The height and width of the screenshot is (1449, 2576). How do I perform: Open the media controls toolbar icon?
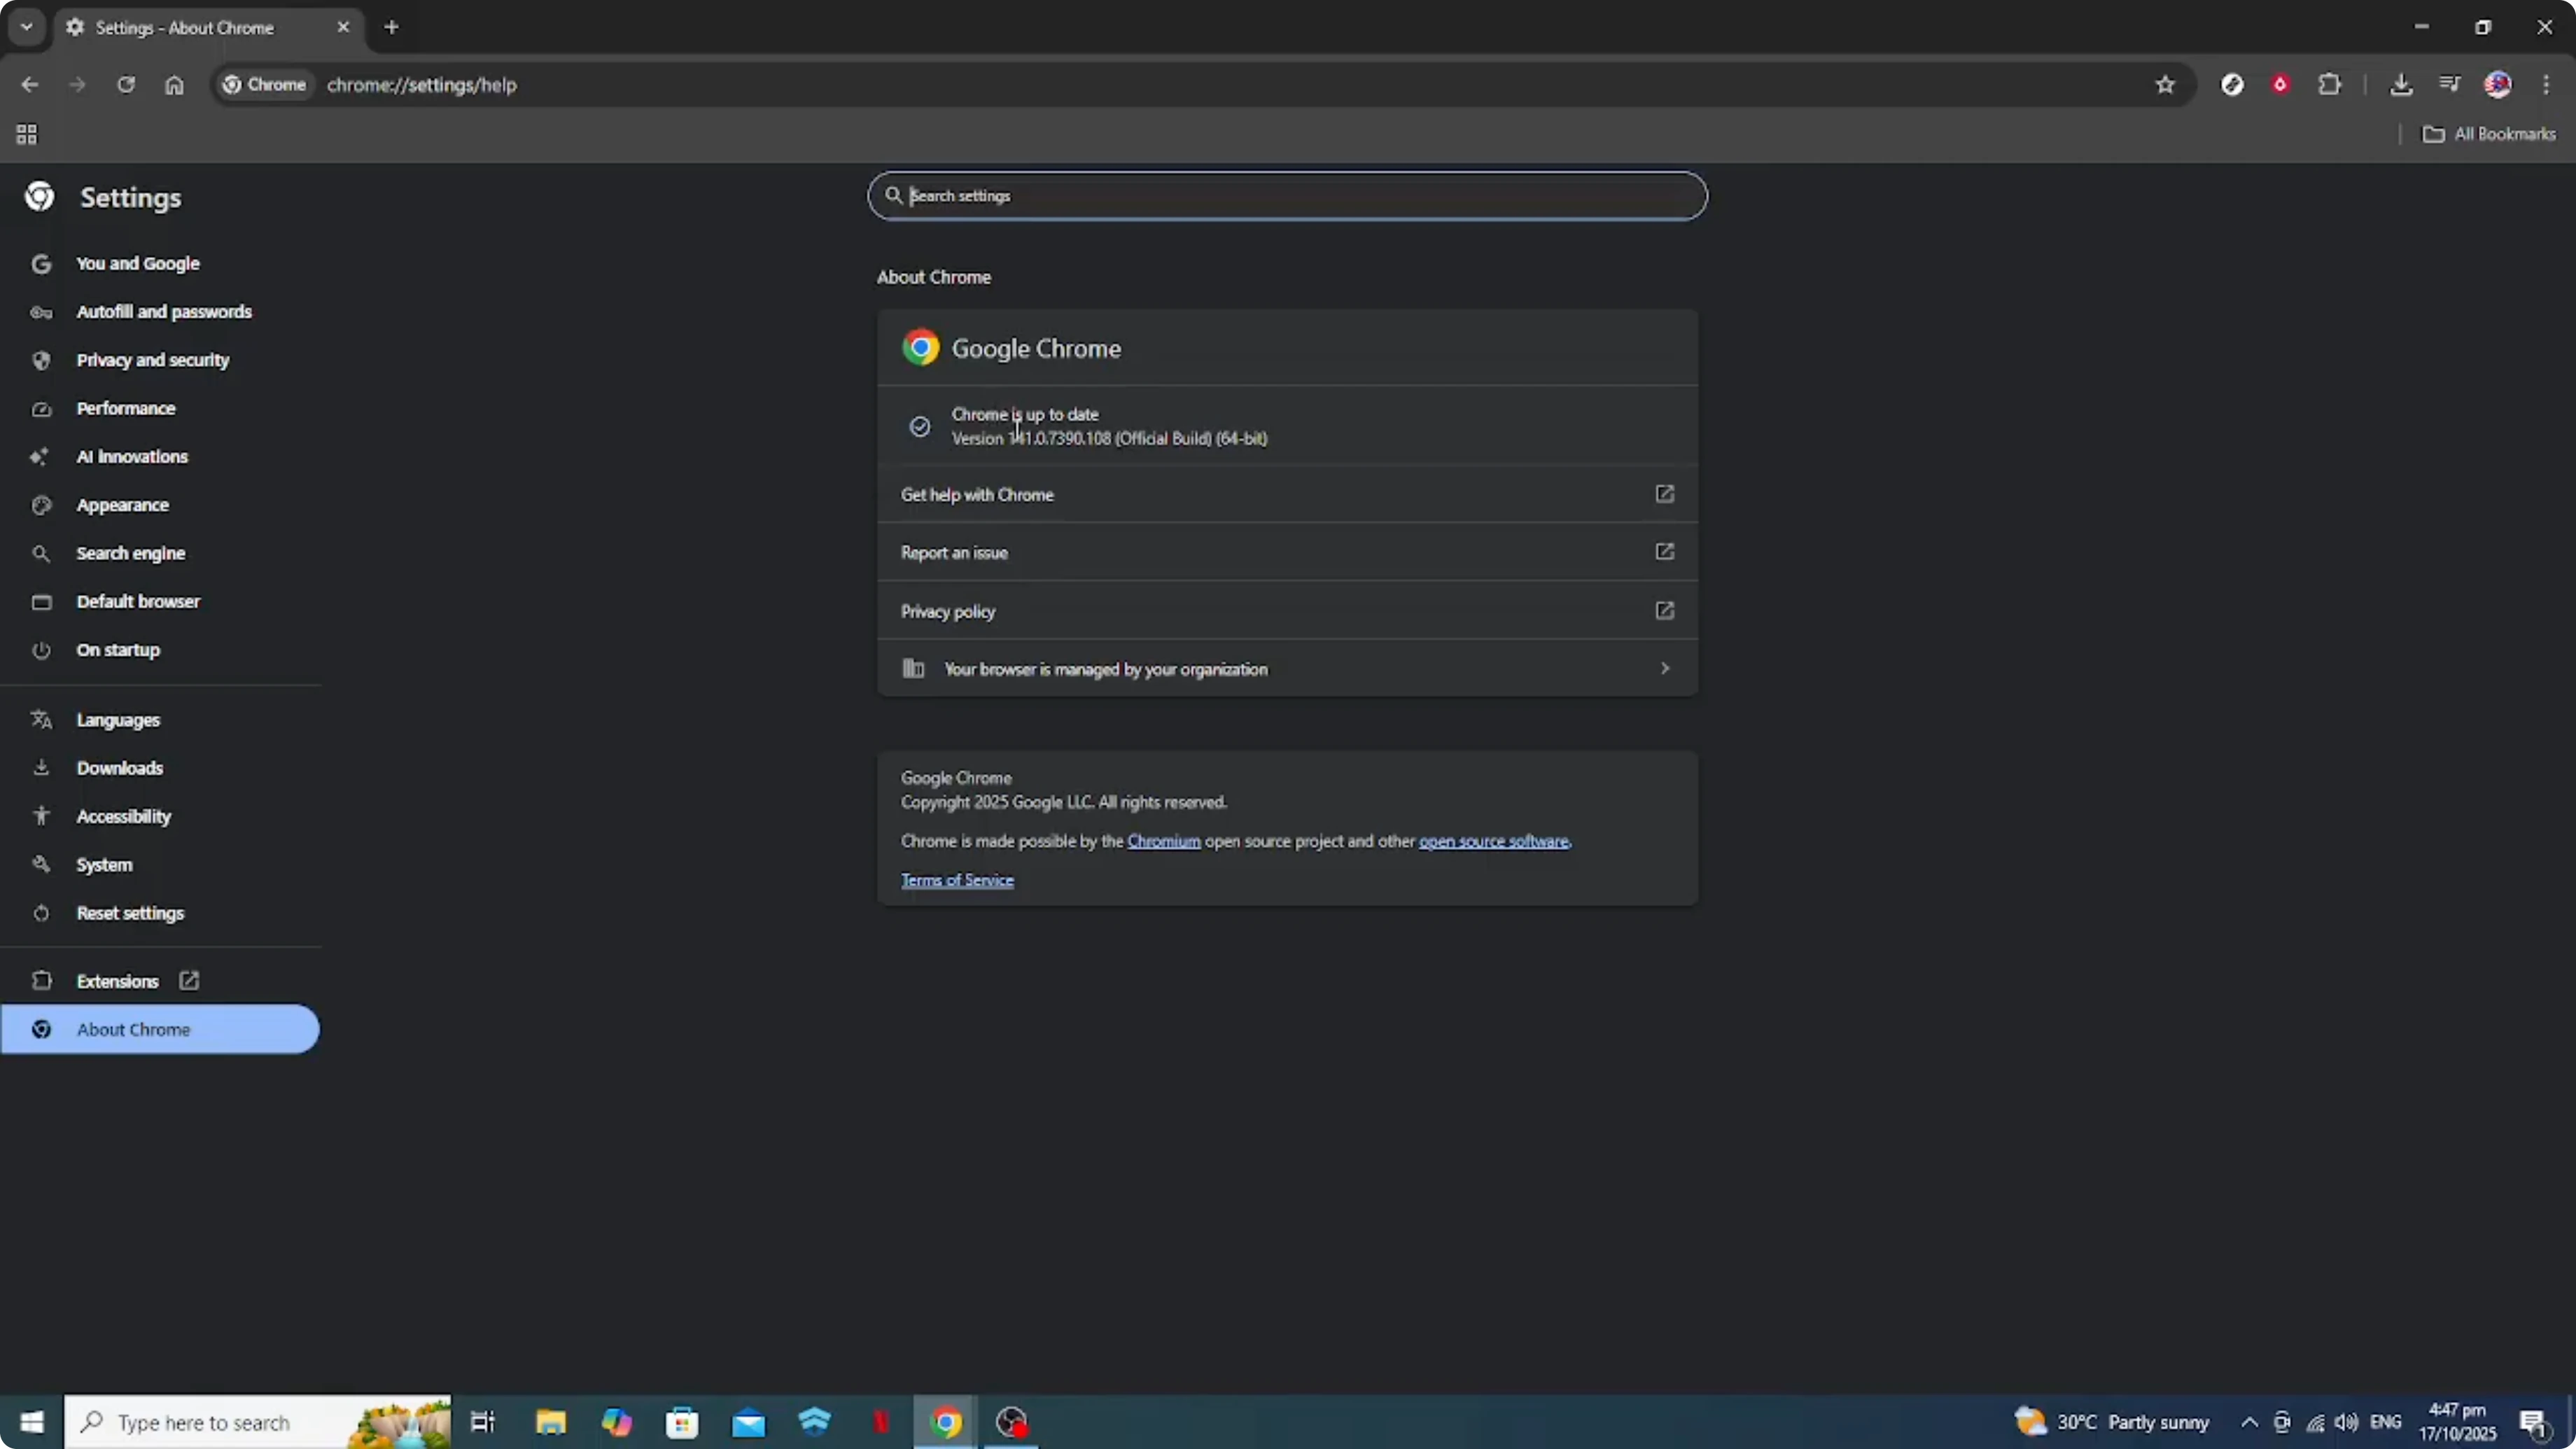(2449, 85)
